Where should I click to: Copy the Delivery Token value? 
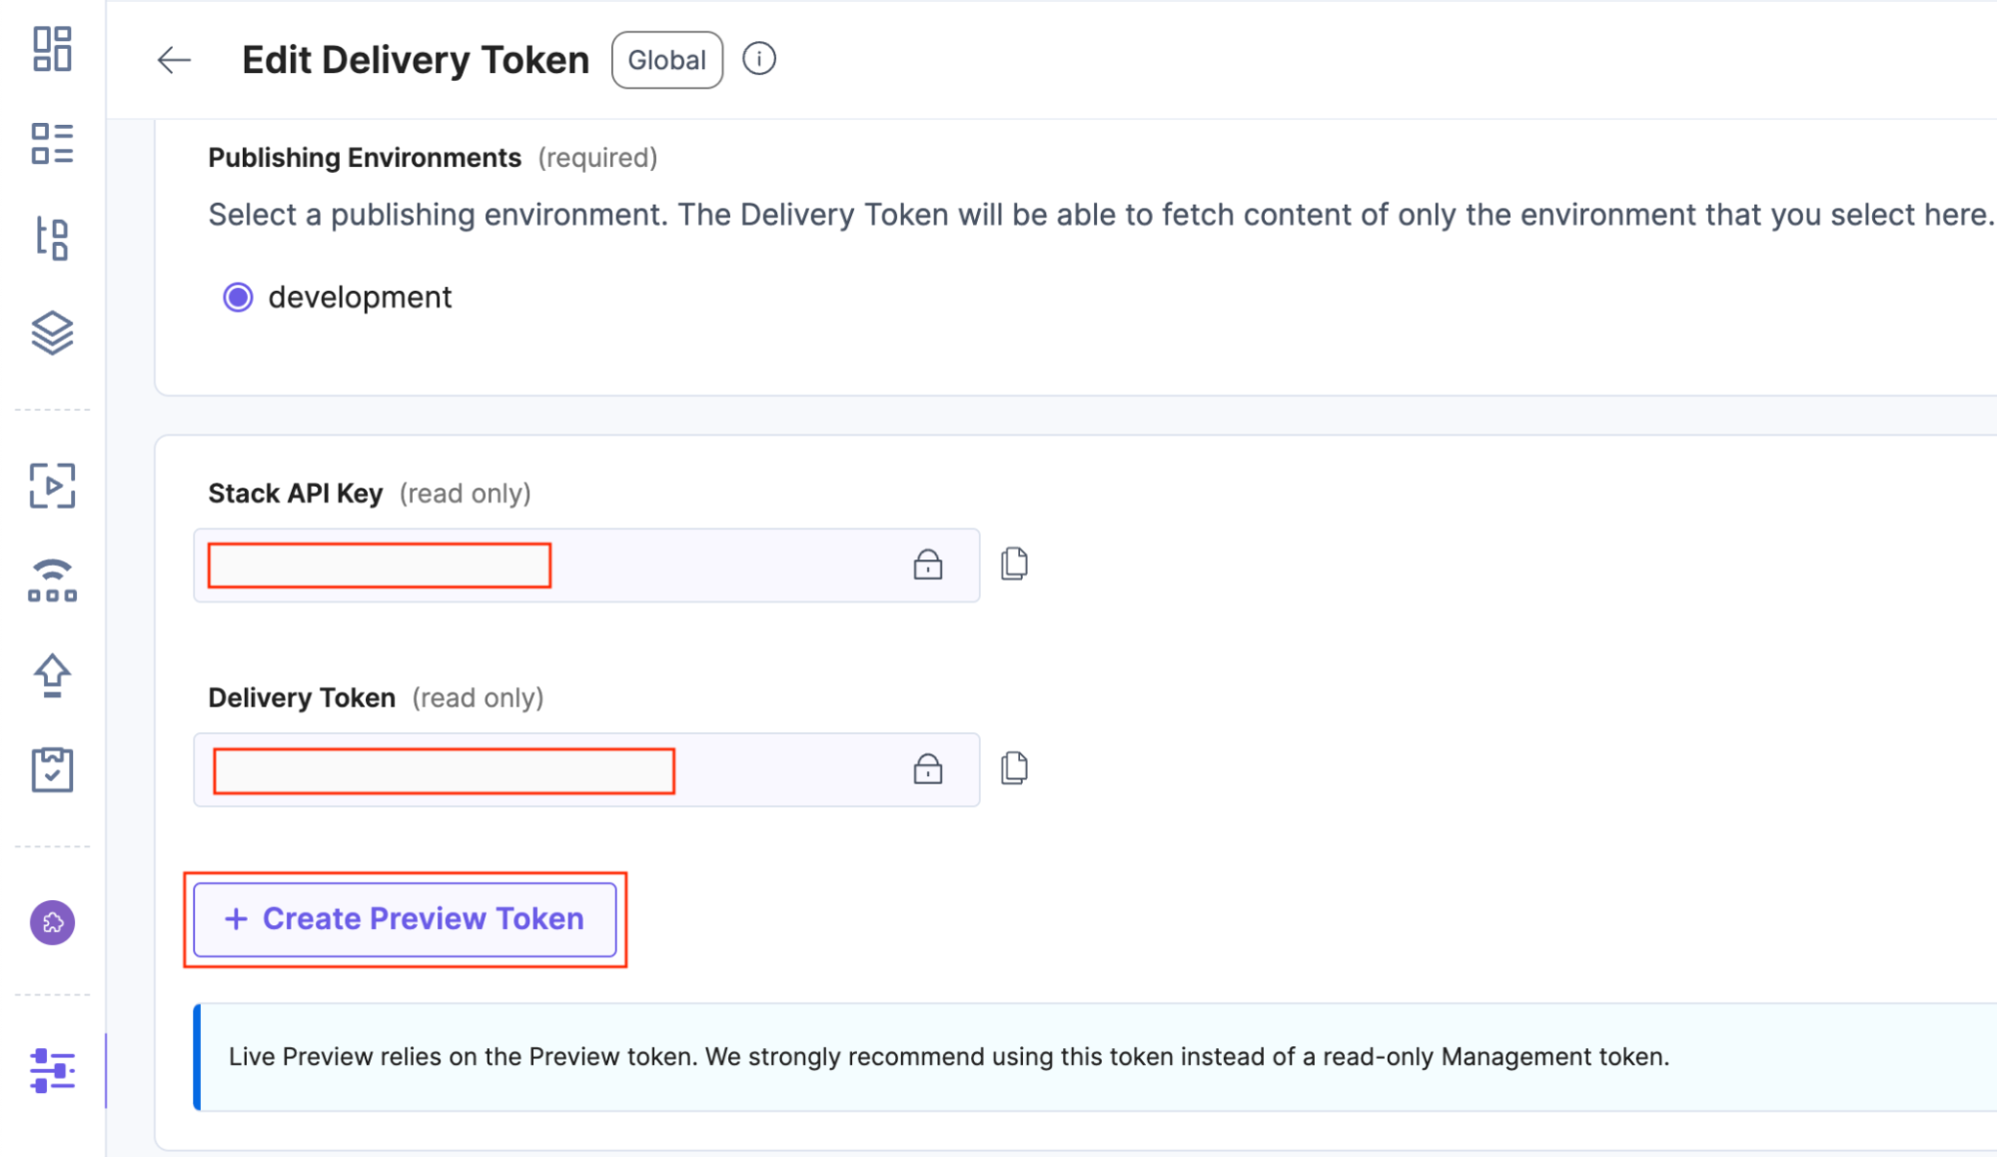[1015, 768]
